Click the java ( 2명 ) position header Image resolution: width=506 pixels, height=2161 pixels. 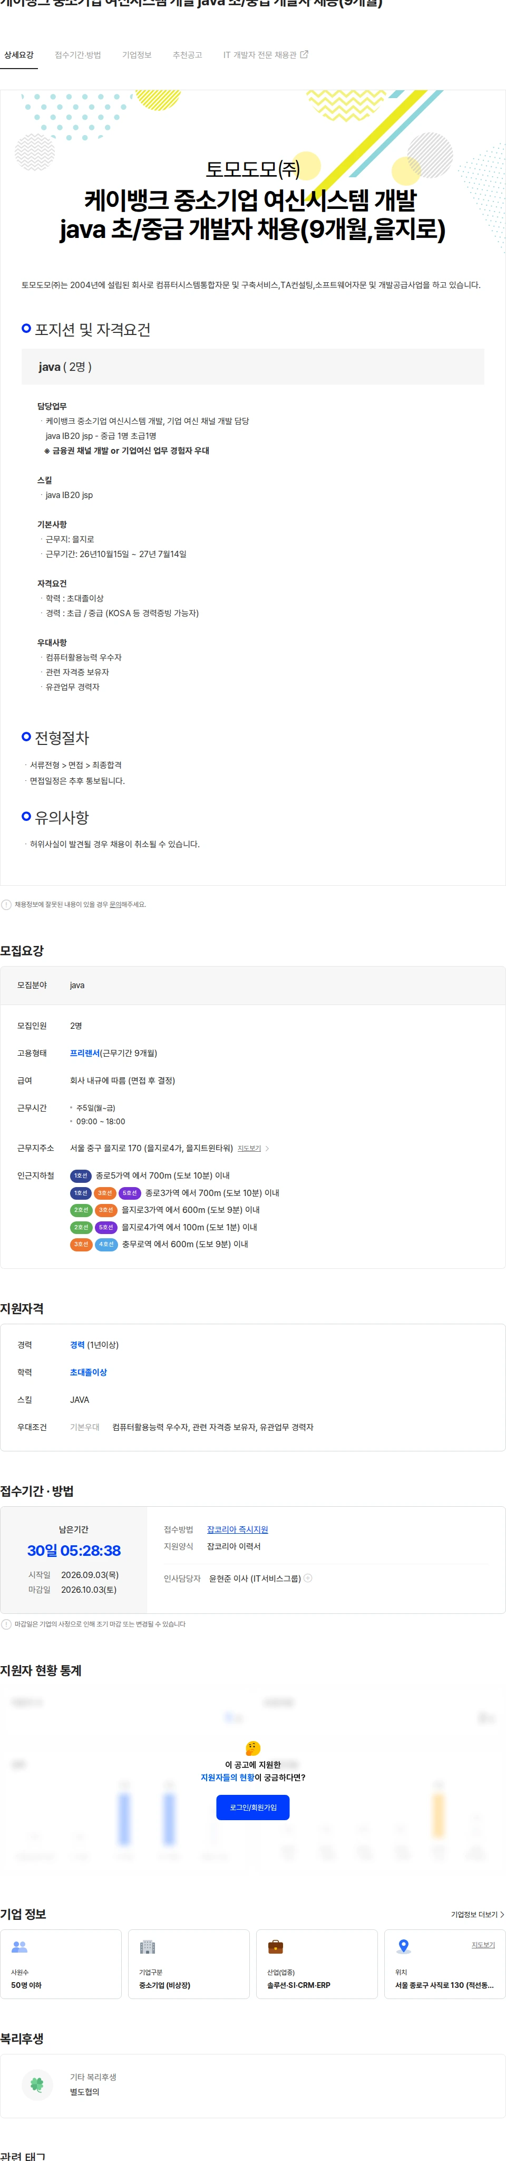[x=253, y=367]
